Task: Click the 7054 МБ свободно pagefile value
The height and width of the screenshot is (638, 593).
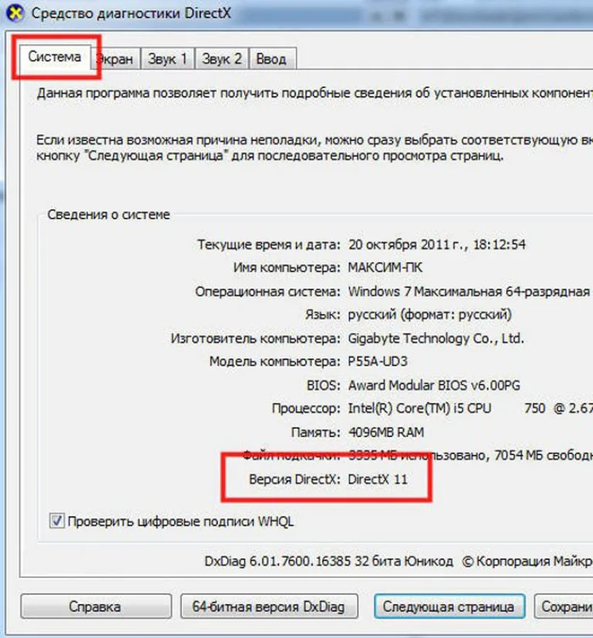Action: pyautogui.click(x=544, y=455)
